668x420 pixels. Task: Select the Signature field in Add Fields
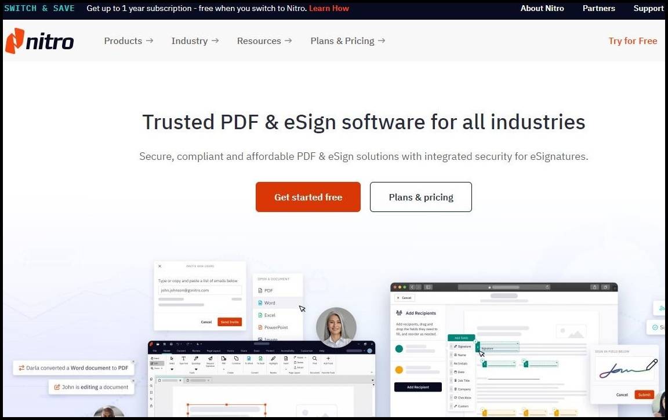(x=464, y=346)
